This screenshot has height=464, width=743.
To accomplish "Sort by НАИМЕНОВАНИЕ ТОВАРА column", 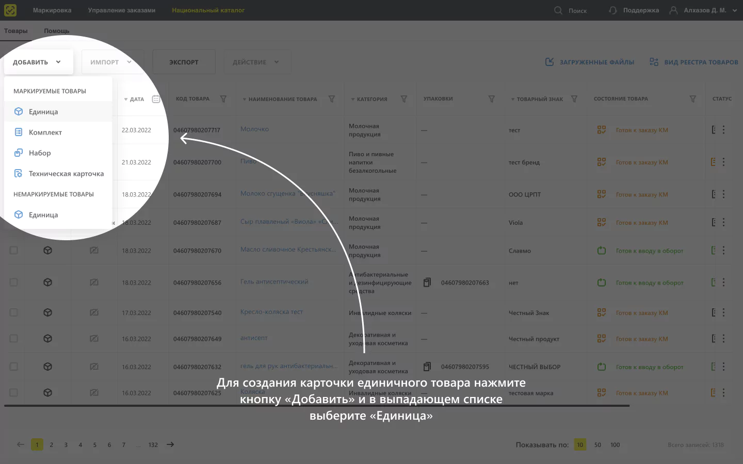I will tap(280, 99).
